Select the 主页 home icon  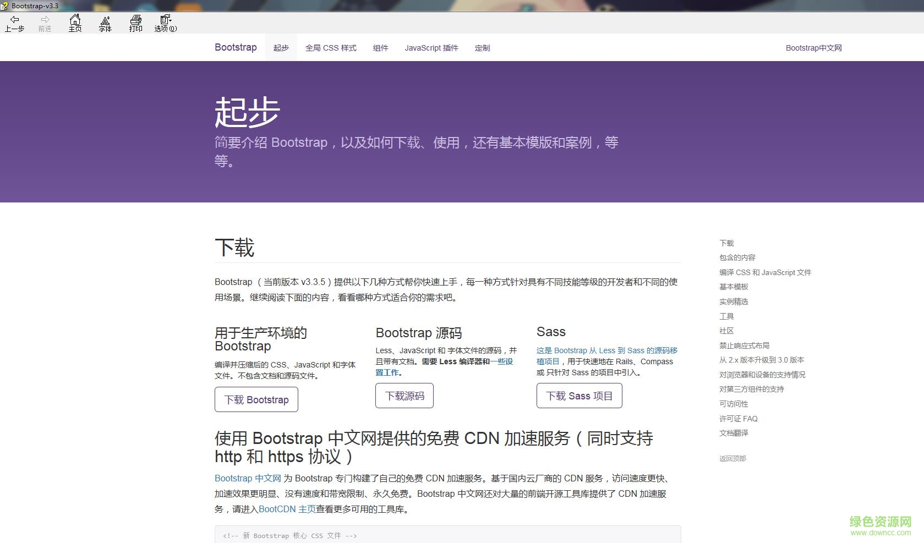point(75,23)
